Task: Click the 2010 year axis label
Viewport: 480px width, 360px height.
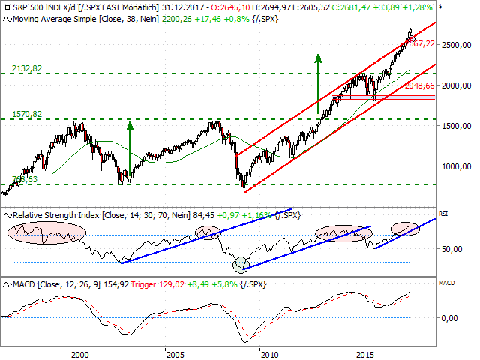Action: (270, 355)
